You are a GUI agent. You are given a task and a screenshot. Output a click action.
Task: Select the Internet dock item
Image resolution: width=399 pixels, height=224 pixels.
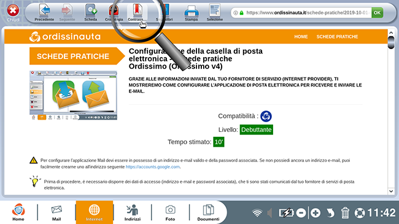click(x=94, y=212)
